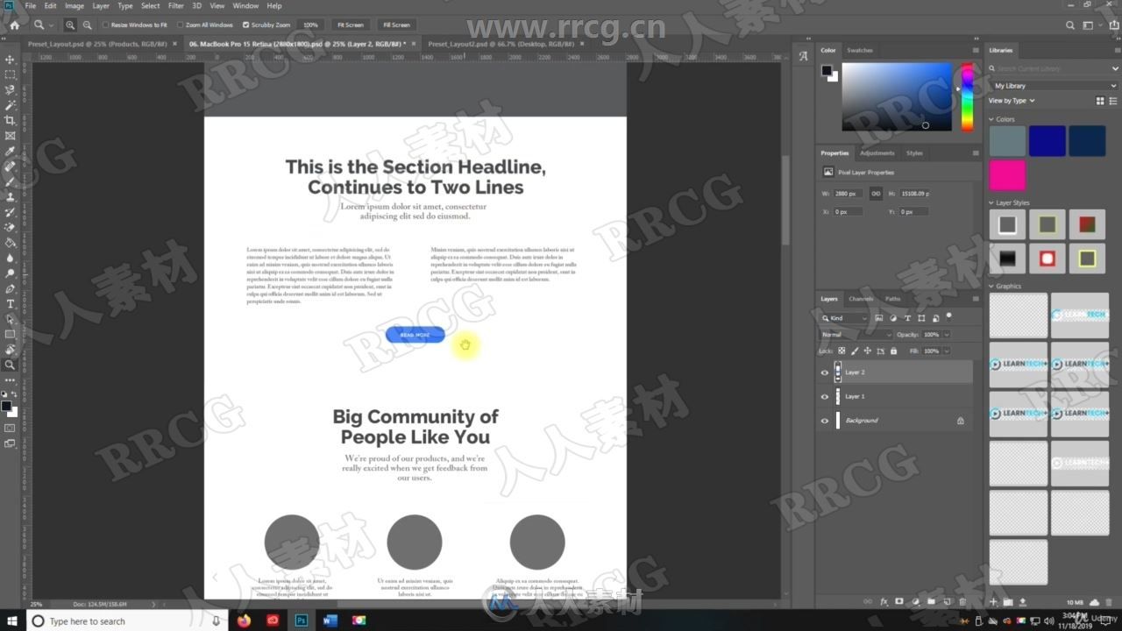Create new fill or adjustment layer
The height and width of the screenshot is (631, 1122).
coord(914,602)
